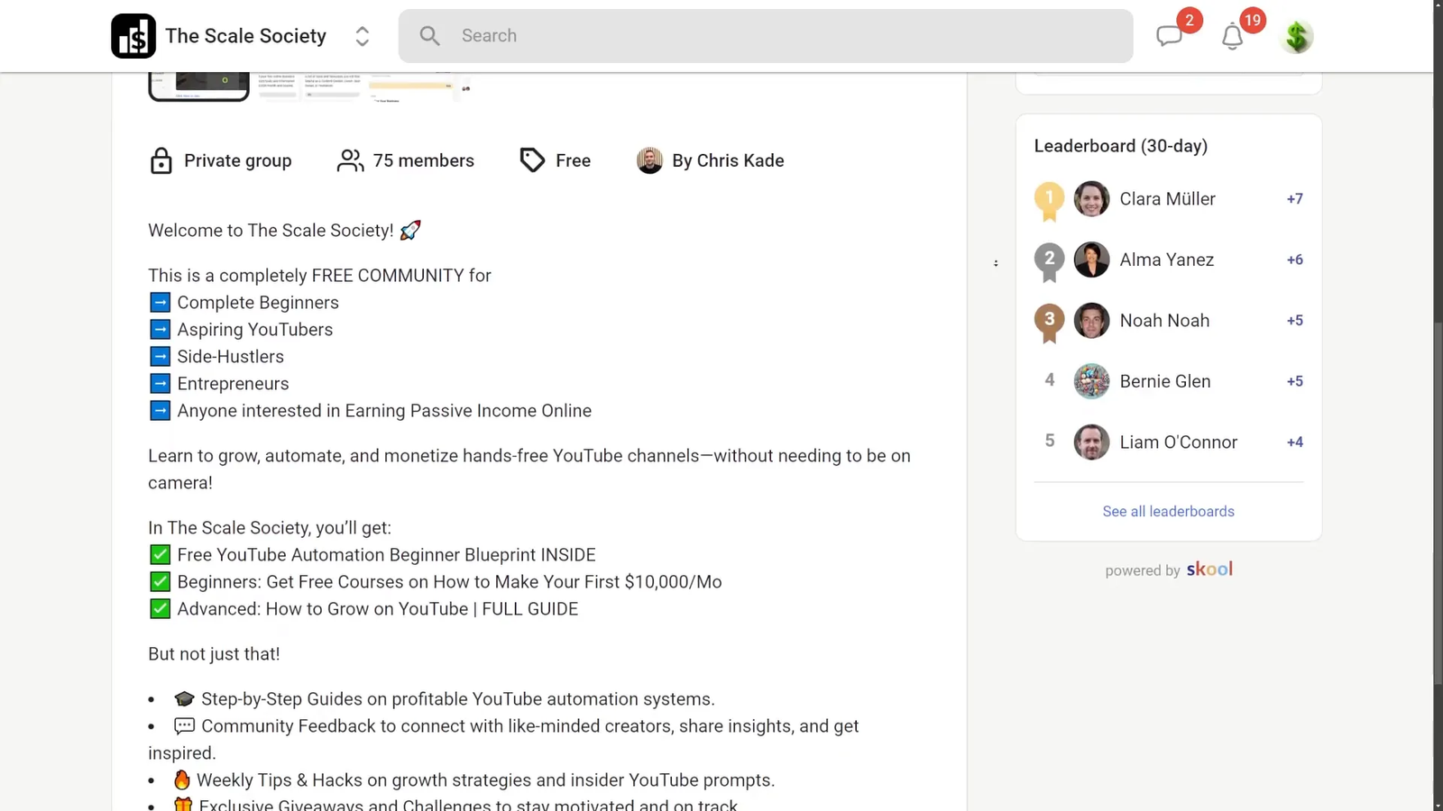
Task: Click Alma Yanez's +6 points
Action: 1294,260
